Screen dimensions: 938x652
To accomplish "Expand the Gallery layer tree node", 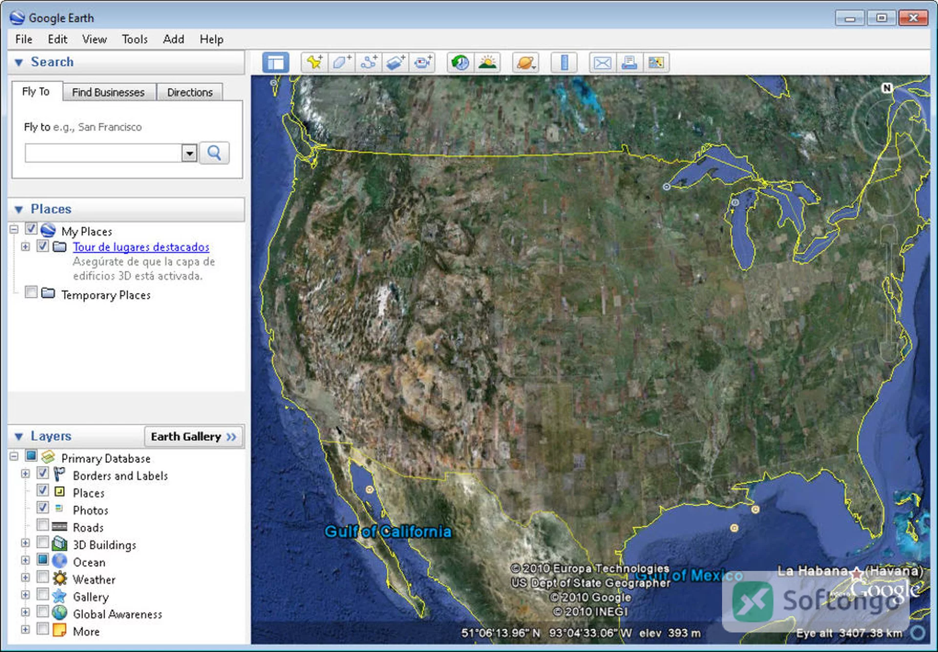I will pyautogui.click(x=25, y=595).
